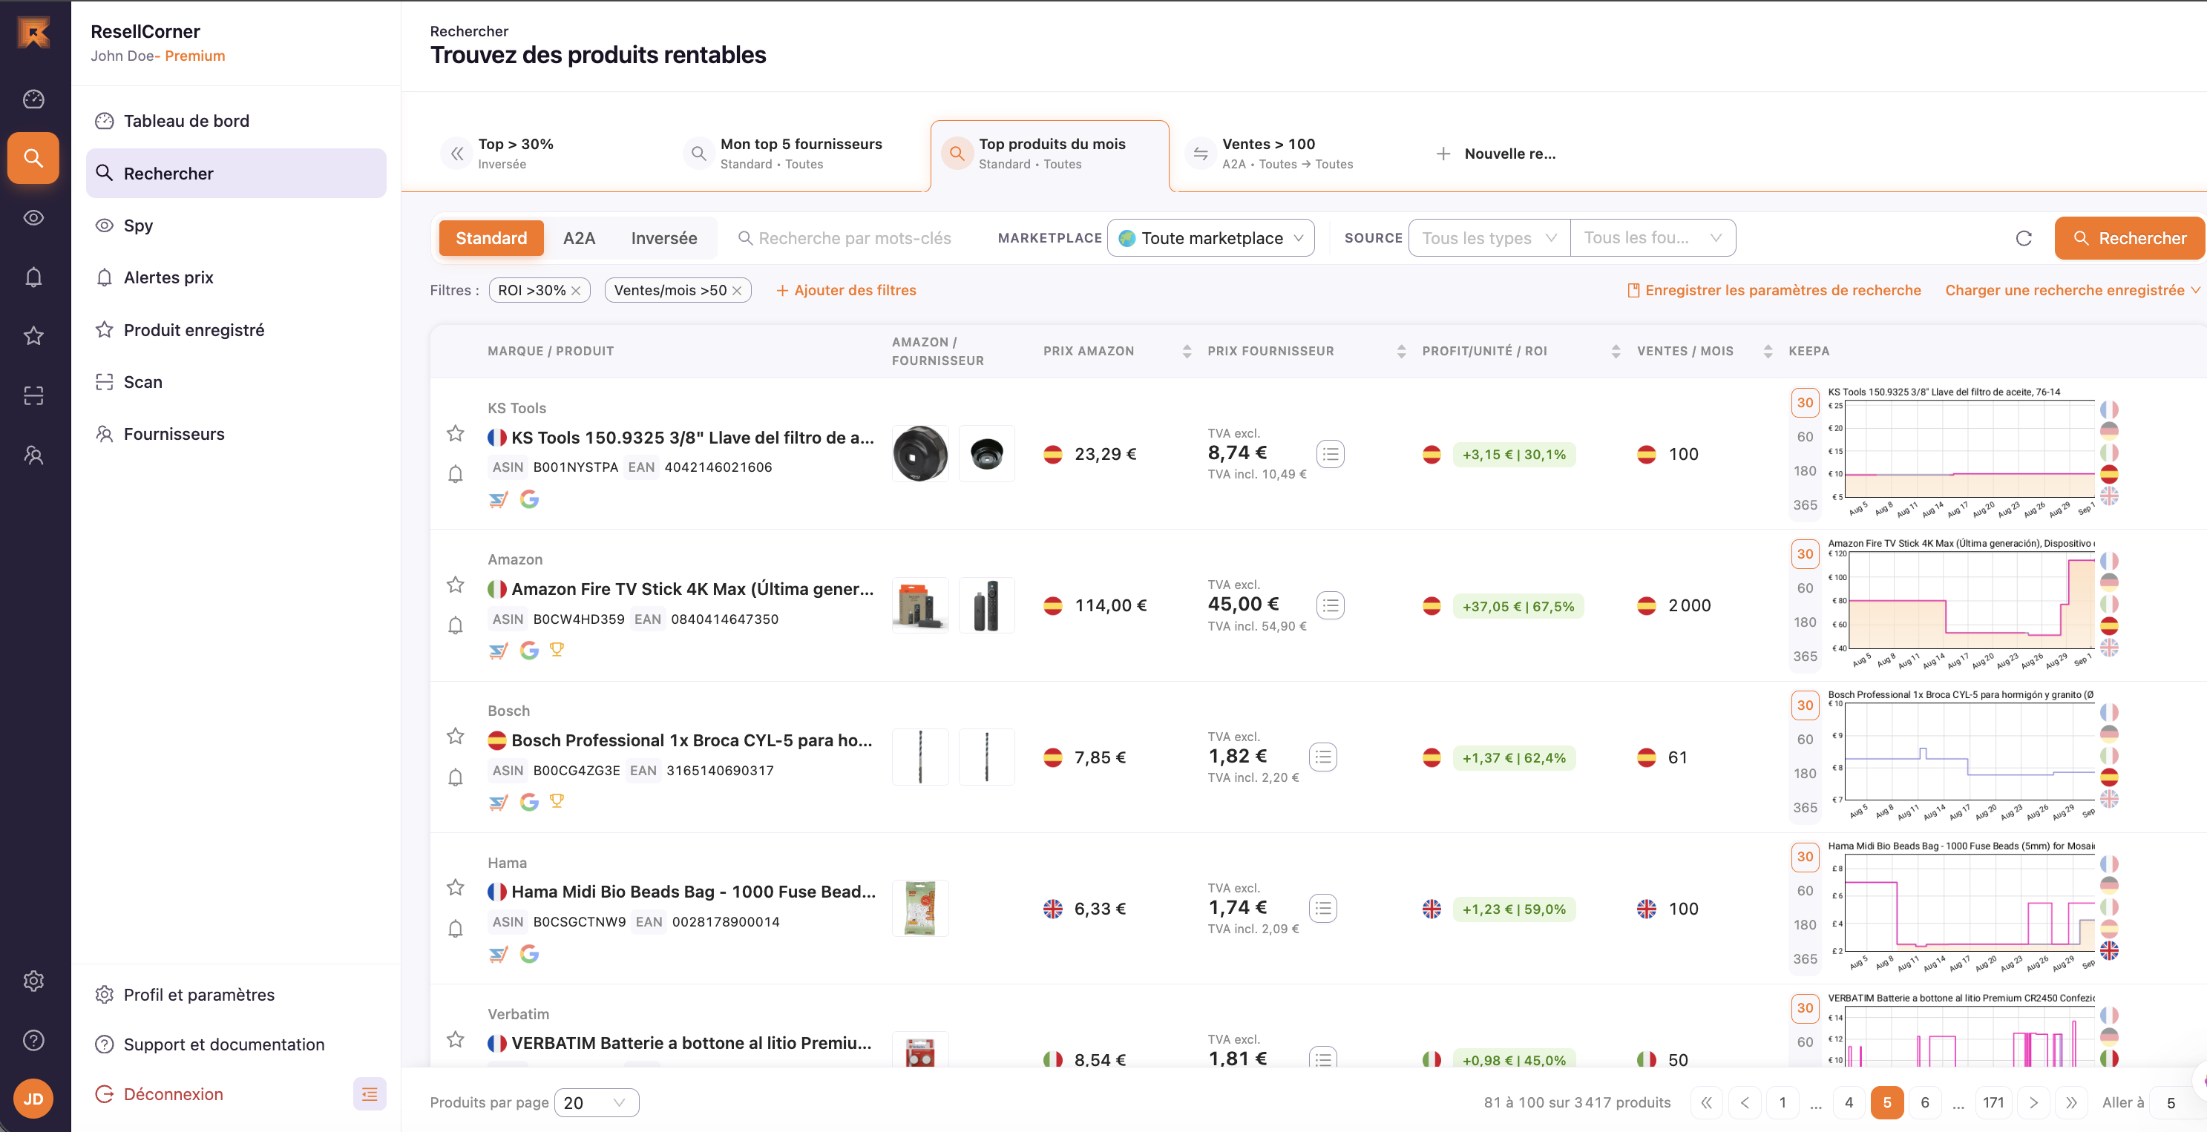This screenshot has height=1132, width=2207.
Task: Click double-chevron to scroll search tabs left
Action: click(x=458, y=154)
